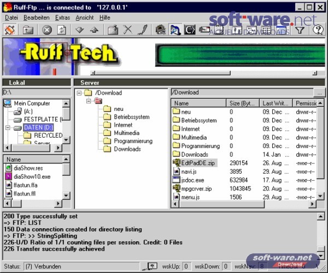The height and width of the screenshot is (273, 328).
Task: Click the local D:\ path field
Action: tap(37, 92)
